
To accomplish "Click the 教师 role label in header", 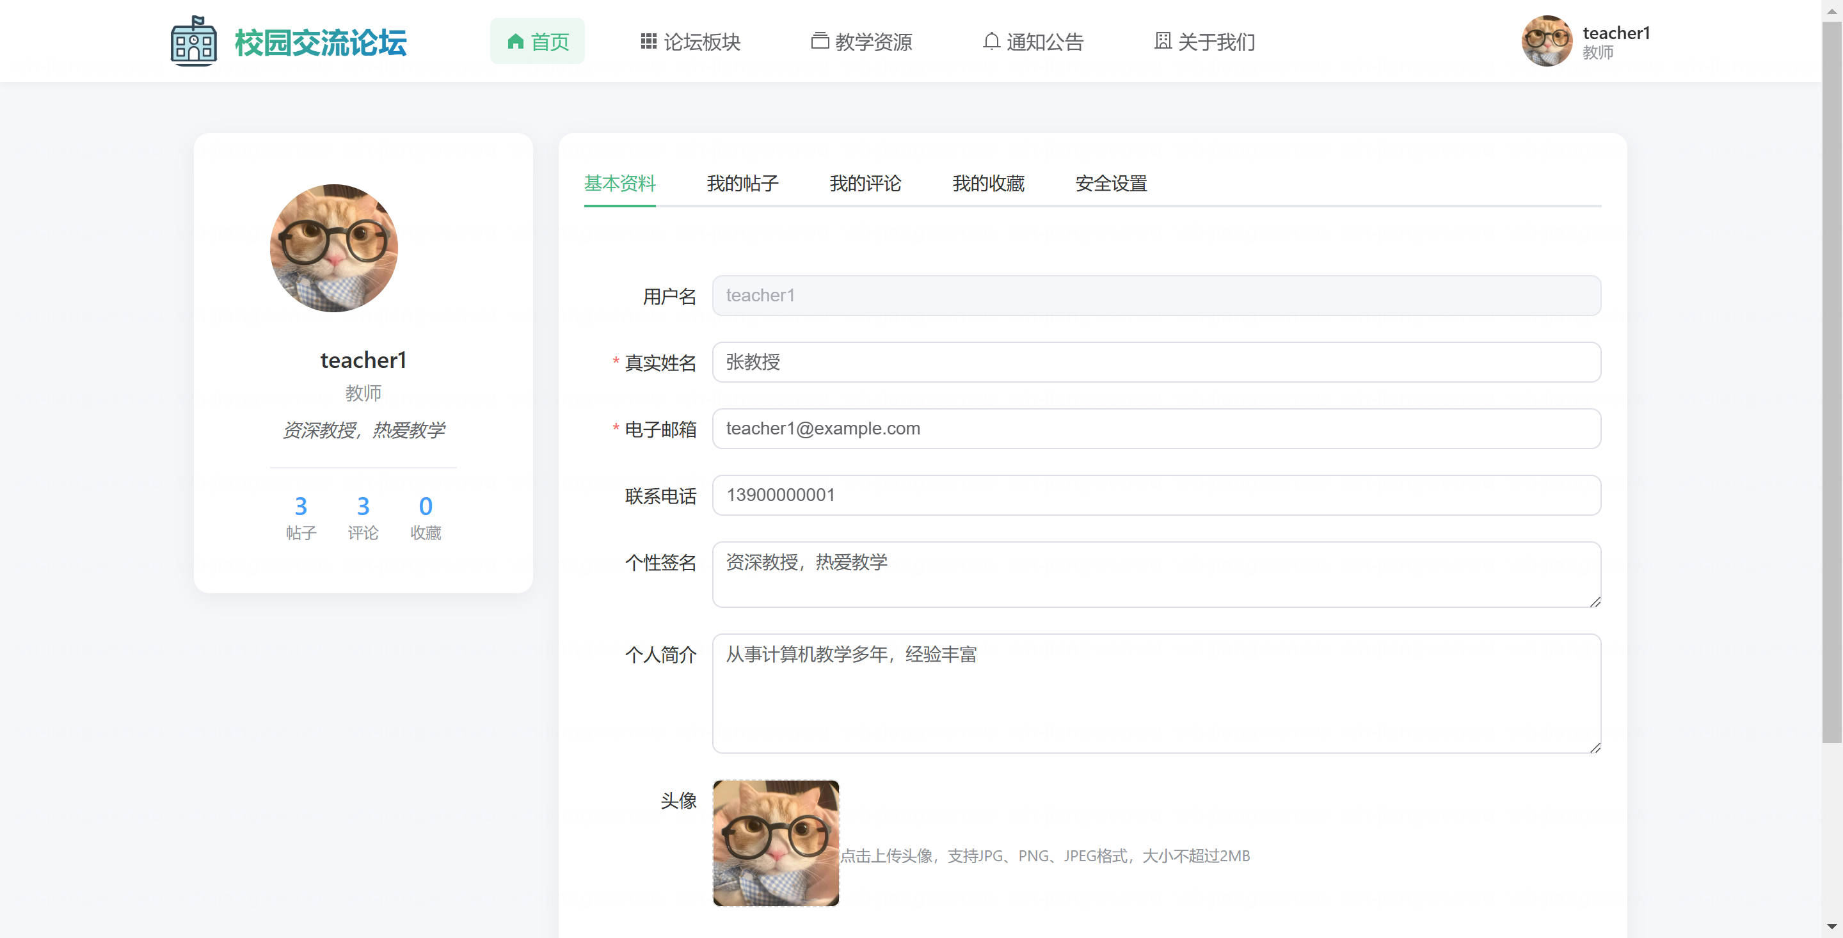I will click(1598, 52).
